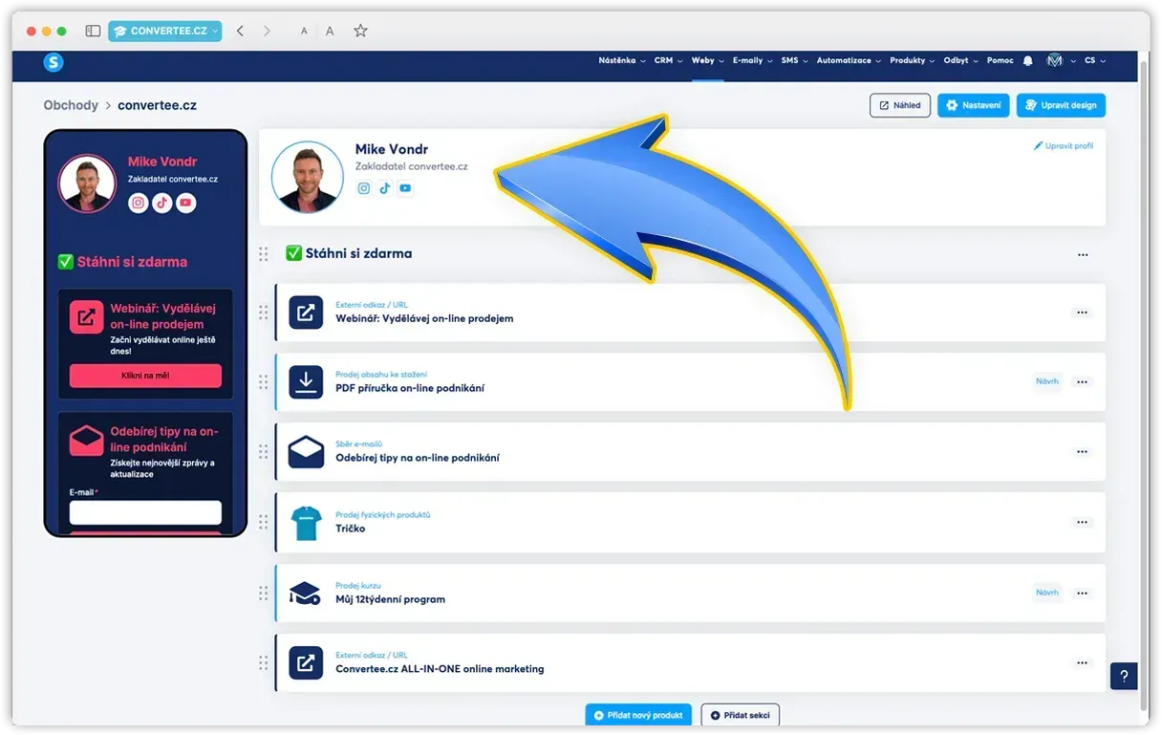Click the Webinář: Vydělávej on-line prodejem title
The image size is (1162, 735).
click(x=424, y=318)
